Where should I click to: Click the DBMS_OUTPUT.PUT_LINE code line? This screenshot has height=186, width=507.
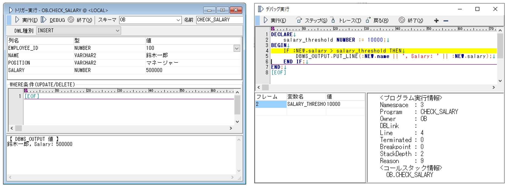396,56
